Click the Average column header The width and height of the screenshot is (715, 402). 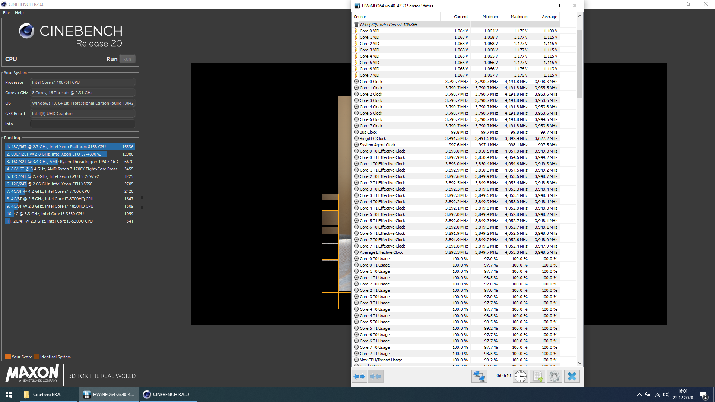[x=544, y=17]
